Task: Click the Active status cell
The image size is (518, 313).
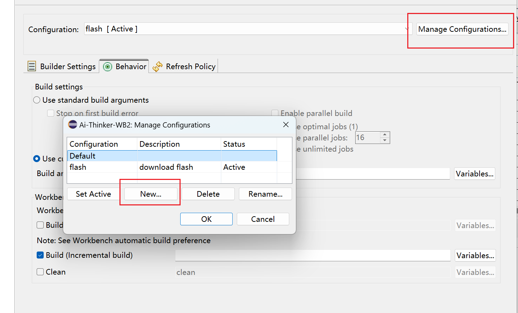Action: point(234,167)
